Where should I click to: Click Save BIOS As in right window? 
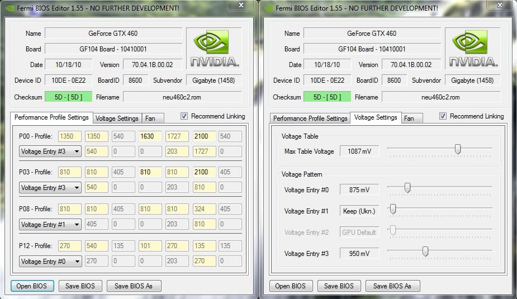[x=392, y=286]
